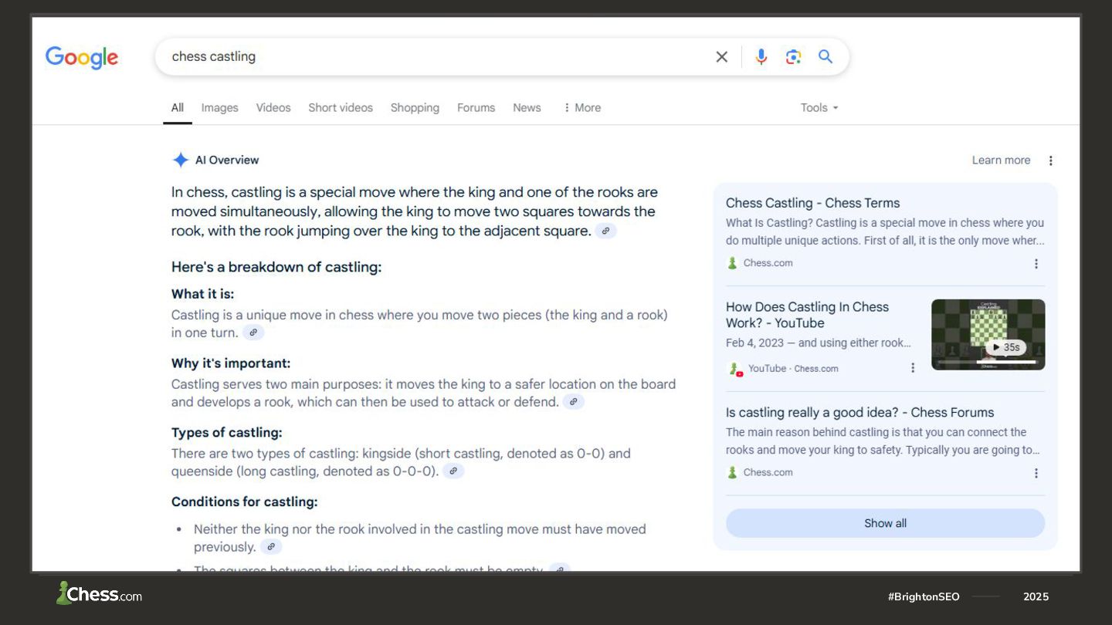The width and height of the screenshot is (1112, 625).
Task: Open AI Overview three-dot options menu
Action: click(1050, 160)
